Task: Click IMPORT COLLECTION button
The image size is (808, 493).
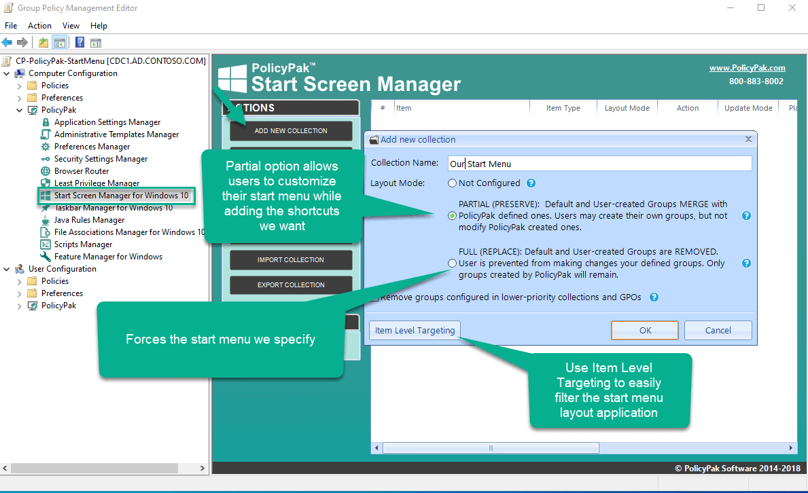Action: pos(291,259)
